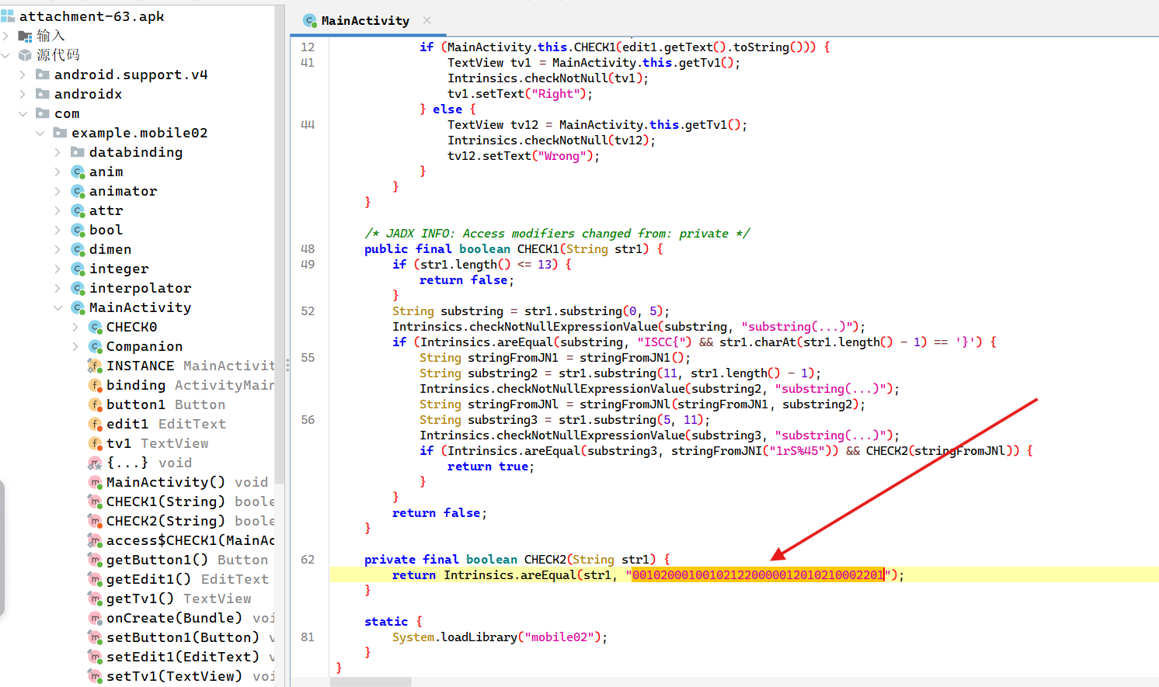Click the {...} static initializer icon
The image size is (1159, 687).
click(x=95, y=463)
